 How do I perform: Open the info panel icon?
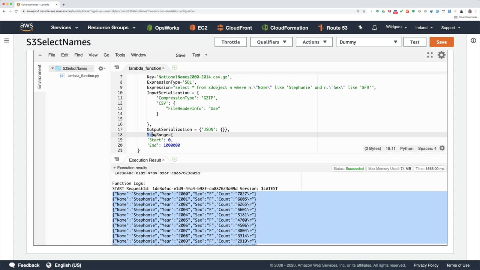(x=473, y=40)
